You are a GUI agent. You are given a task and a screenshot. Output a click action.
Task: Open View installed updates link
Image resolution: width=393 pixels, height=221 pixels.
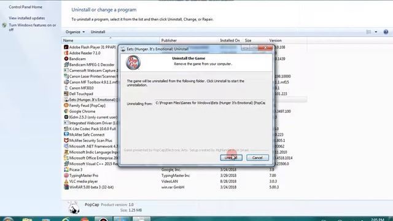[x=27, y=18]
